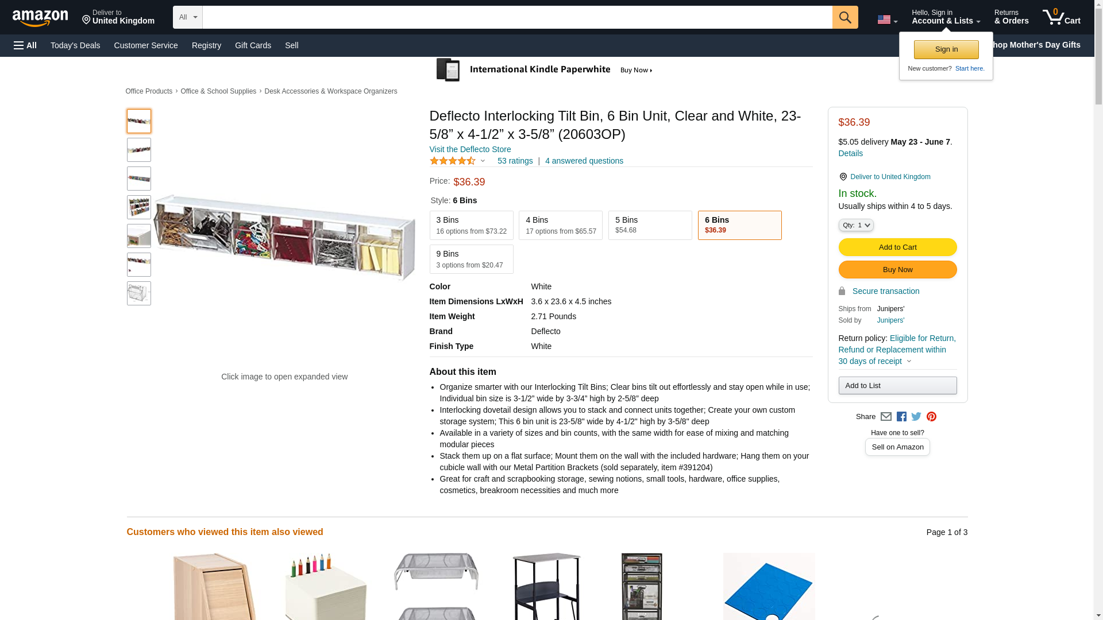Click the Add to Cart button

pos(897,247)
